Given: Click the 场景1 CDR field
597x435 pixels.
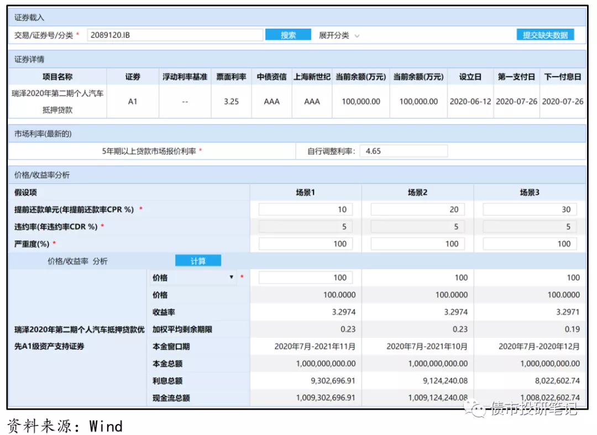Looking at the screenshot, I should pyautogui.click(x=305, y=227).
